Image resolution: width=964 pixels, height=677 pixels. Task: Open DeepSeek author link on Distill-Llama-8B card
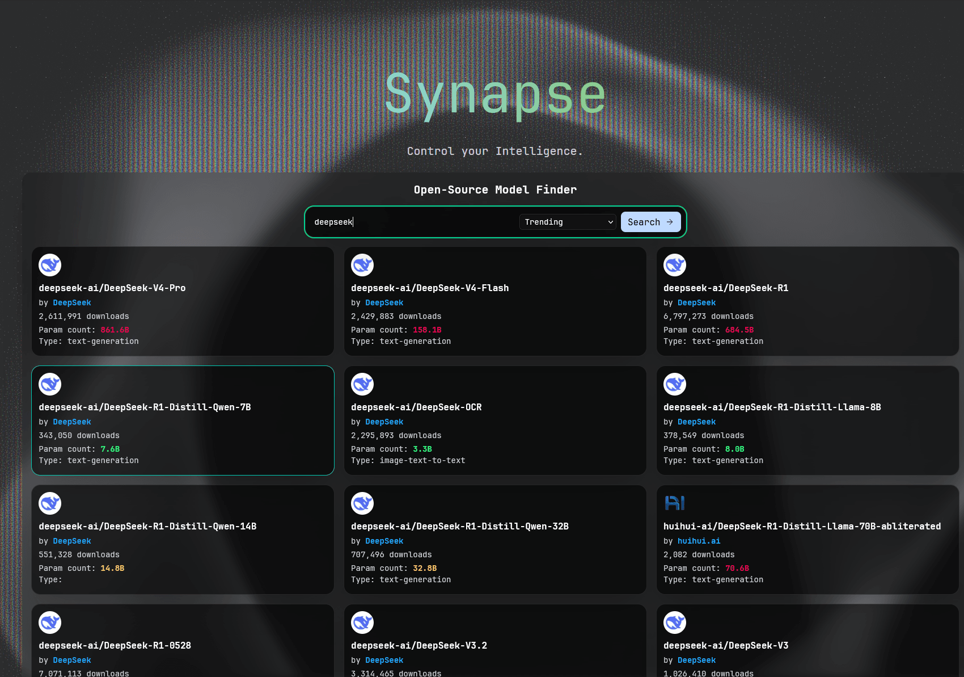(x=697, y=422)
